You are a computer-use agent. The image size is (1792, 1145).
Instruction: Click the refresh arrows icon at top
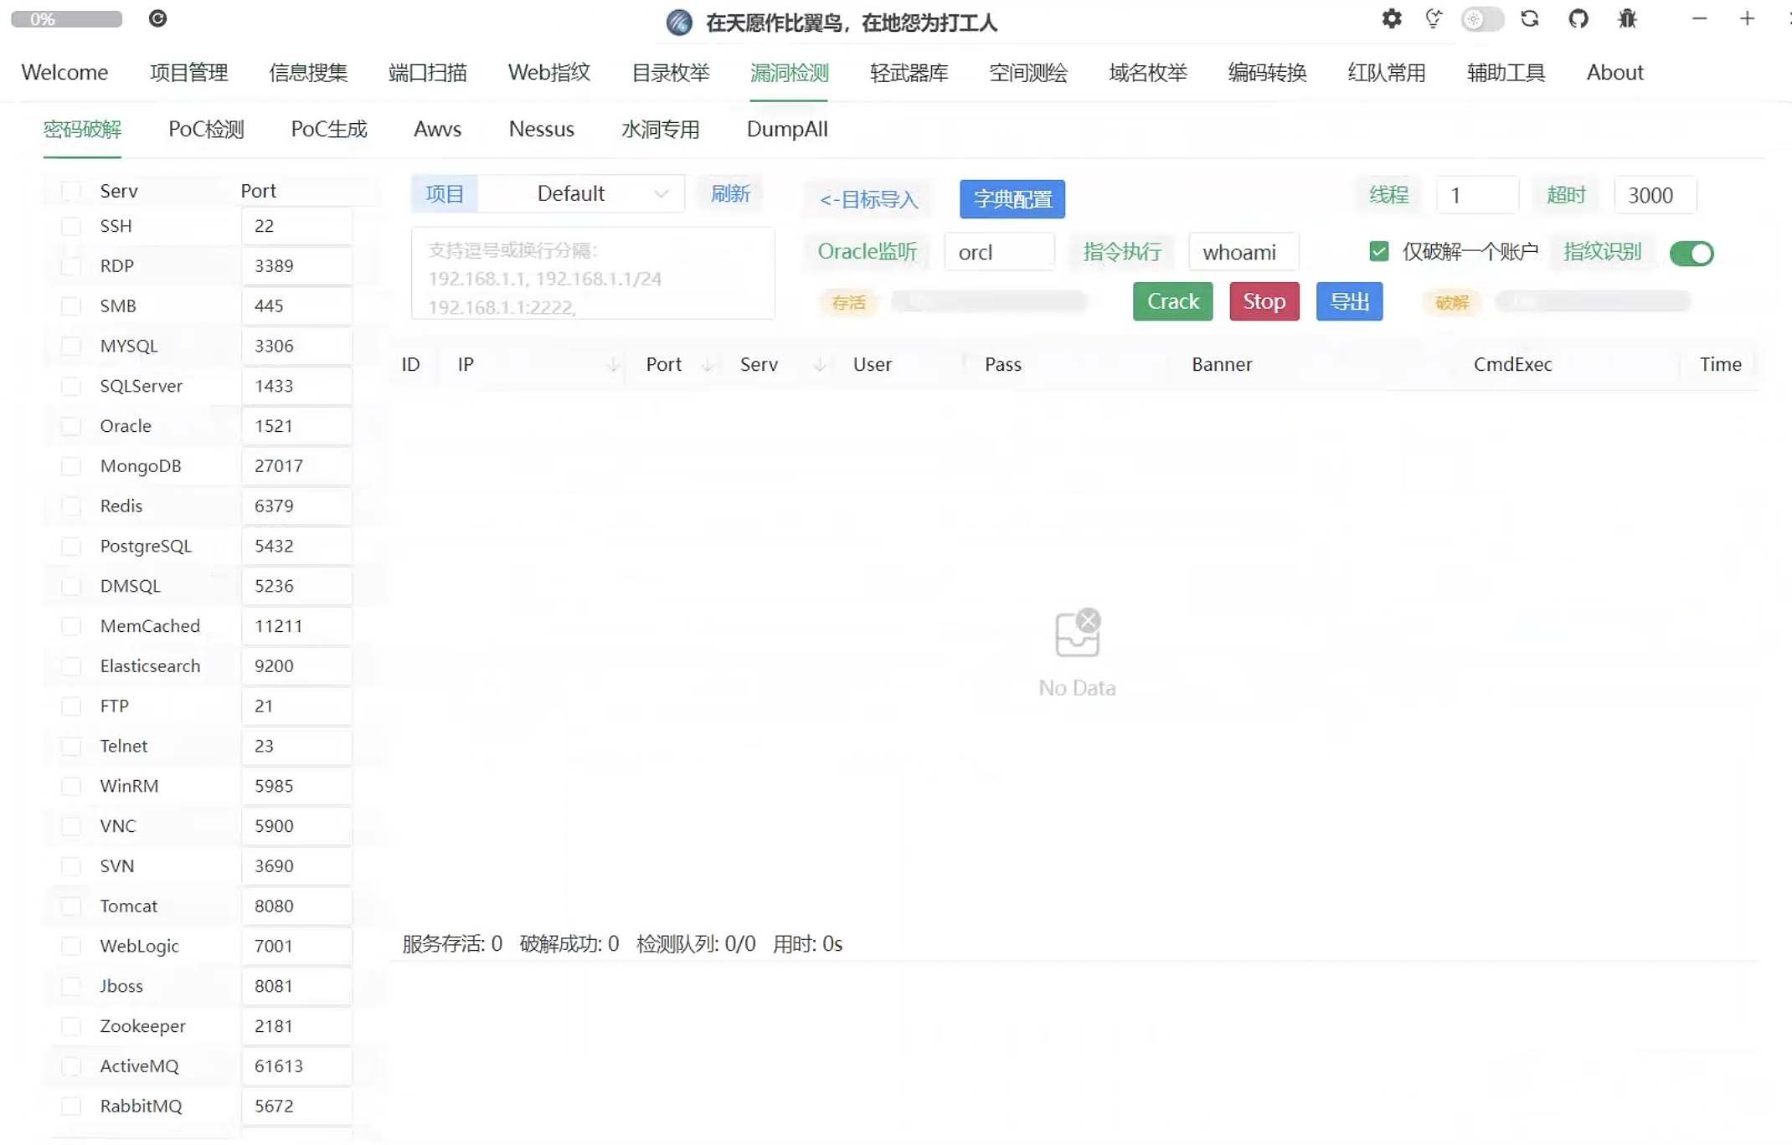[x=1530, y=18]
